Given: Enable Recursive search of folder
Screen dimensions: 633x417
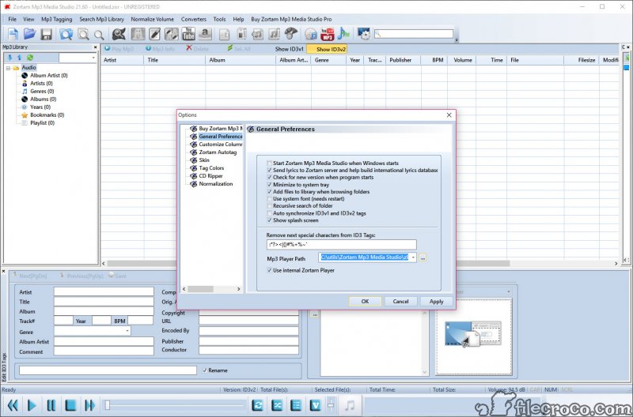Looking at the screenshot, I should pos(269,206).
